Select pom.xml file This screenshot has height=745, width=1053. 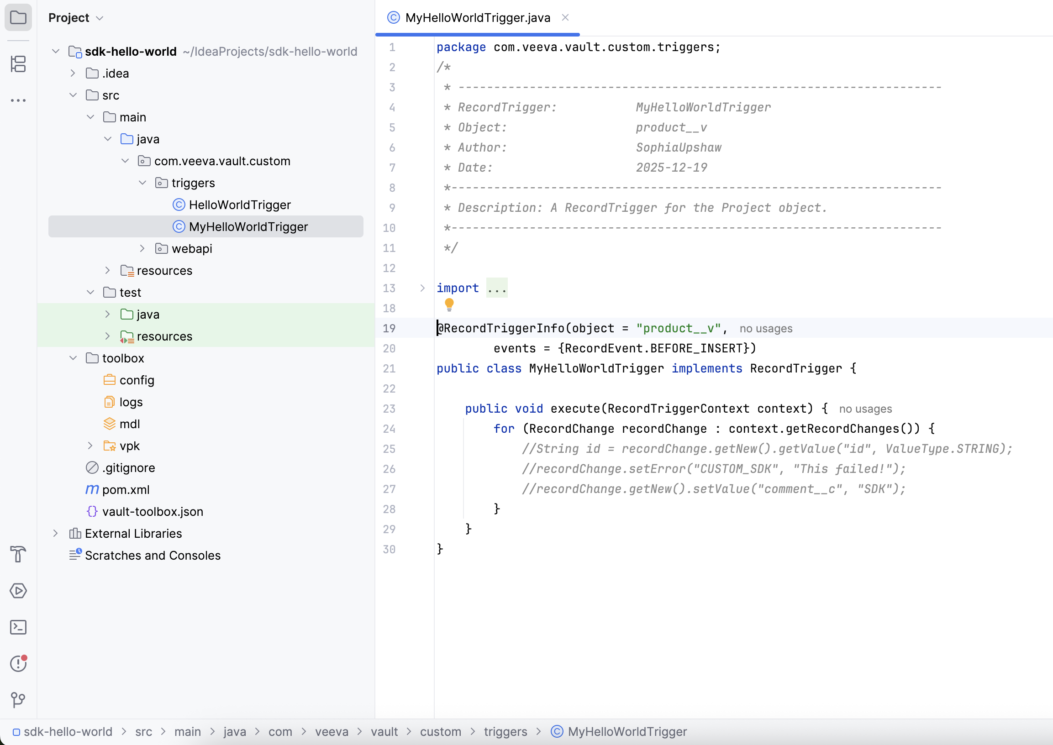click(126, 489)
